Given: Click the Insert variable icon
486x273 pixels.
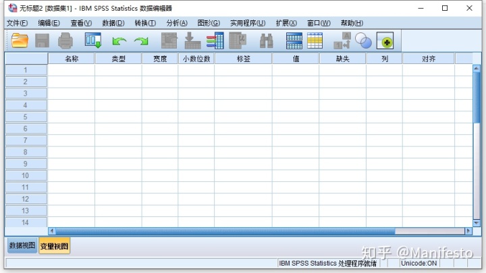Looking at the screenshot, I should click(x=315, y=40).
